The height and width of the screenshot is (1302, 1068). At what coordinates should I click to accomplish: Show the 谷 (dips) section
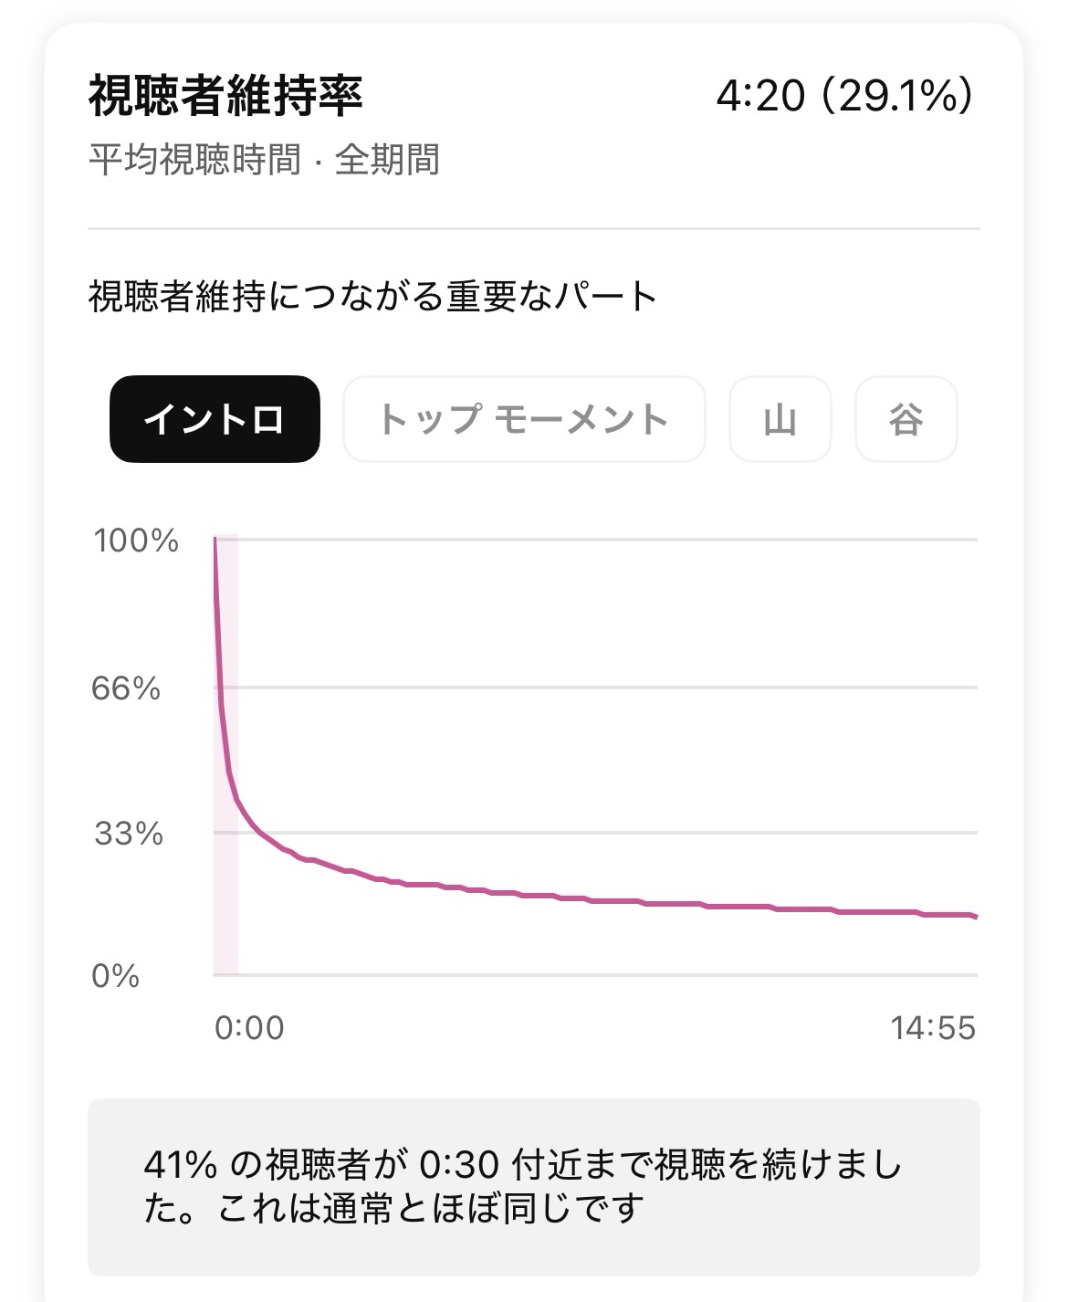click(x=906, y=419)
